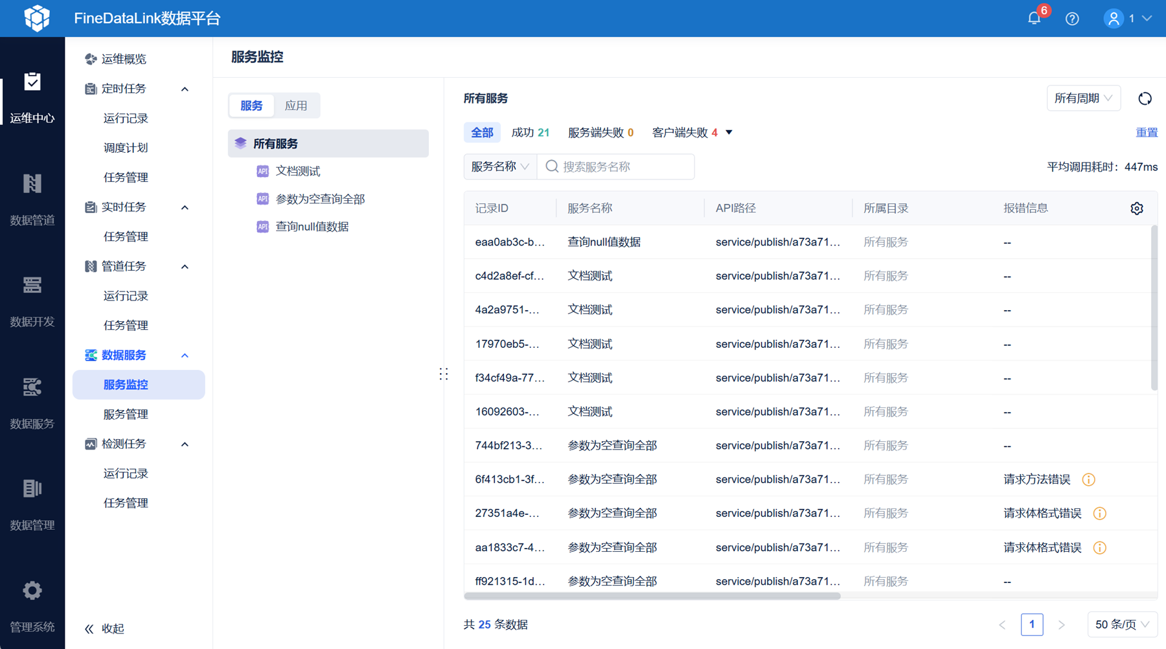
Task: Open 运行记录 under 定时任务
Action: (x=126, y=119)
